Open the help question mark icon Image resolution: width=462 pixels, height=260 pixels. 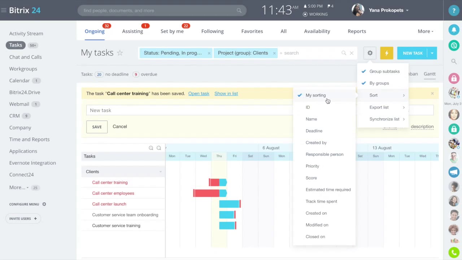[454, 10]
